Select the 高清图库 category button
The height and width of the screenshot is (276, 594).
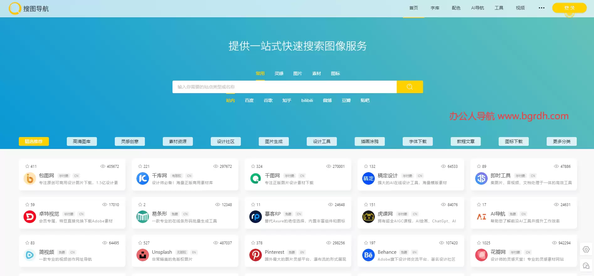point(82,141)
